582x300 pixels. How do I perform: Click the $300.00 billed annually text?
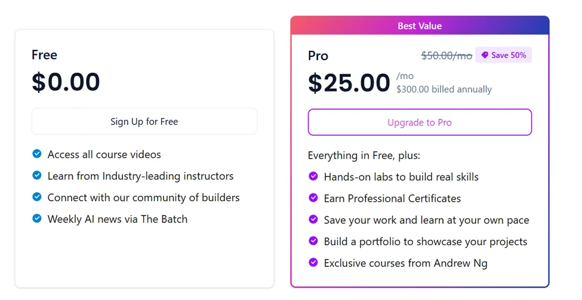[444, 89]
